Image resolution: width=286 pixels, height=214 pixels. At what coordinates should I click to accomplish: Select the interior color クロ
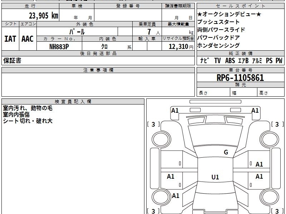[x=104, y=47]
